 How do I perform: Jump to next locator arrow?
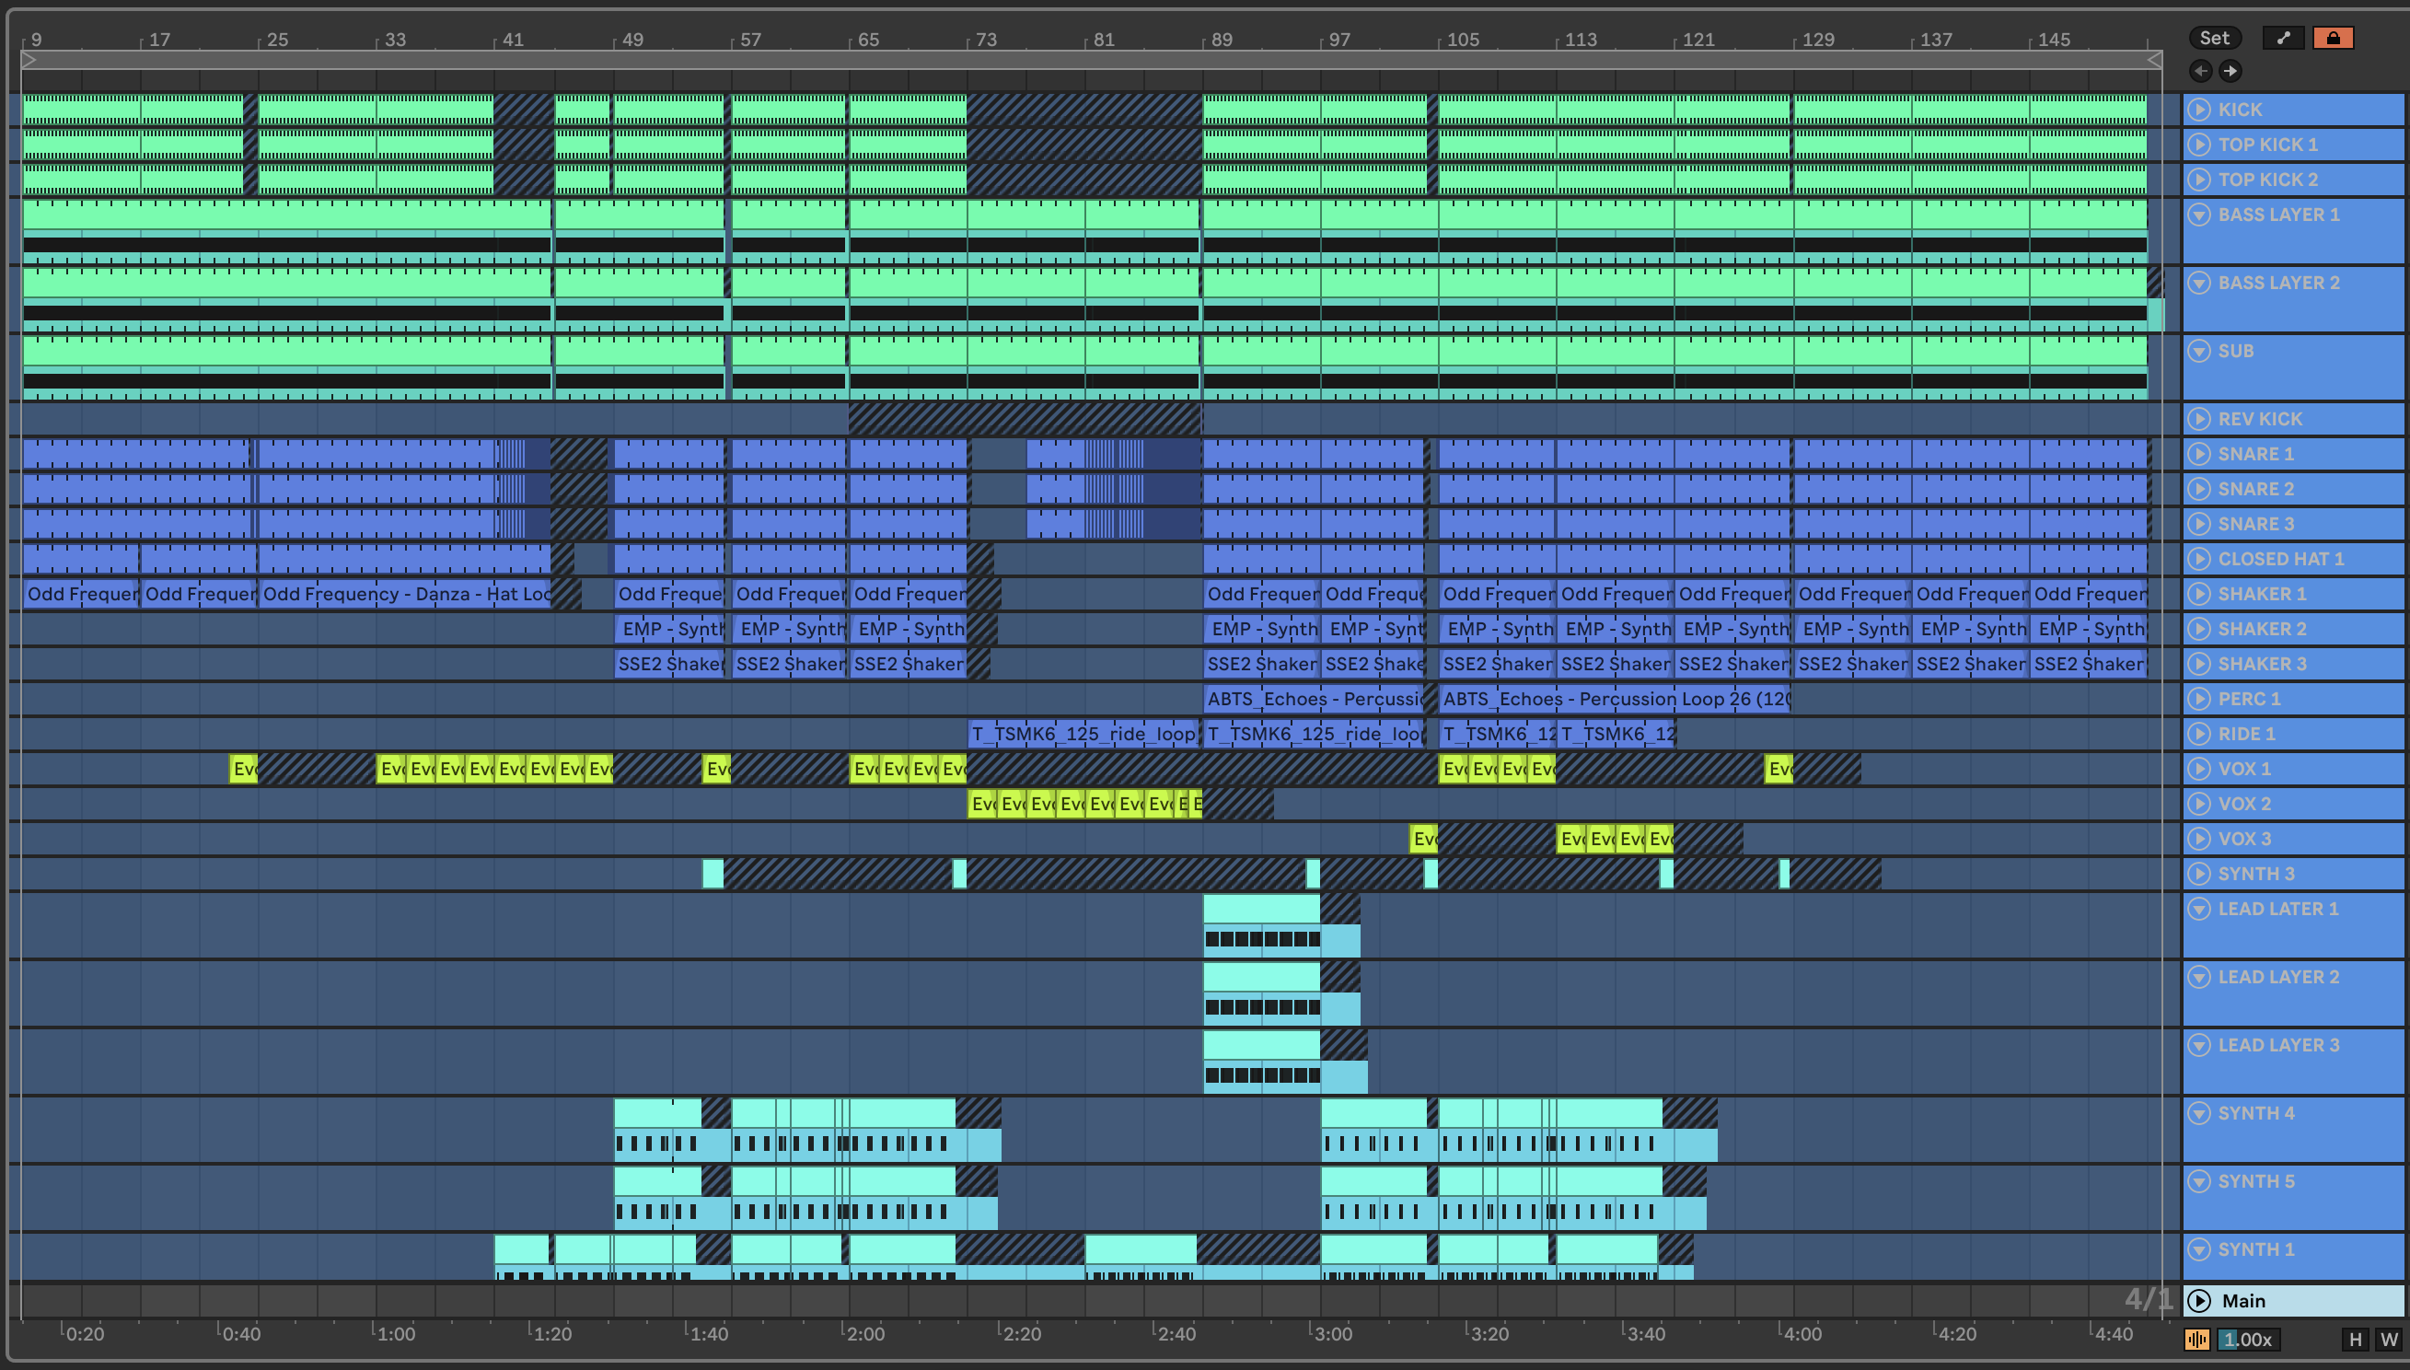click(x=2230, y=71)
